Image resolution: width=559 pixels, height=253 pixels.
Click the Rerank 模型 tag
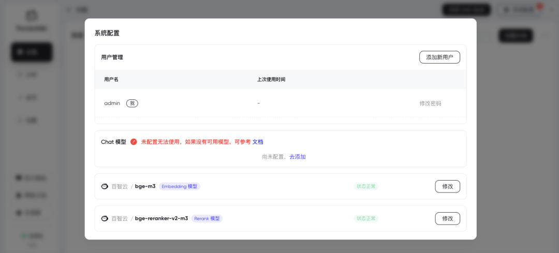pyautogui.click(x=207, y=218)
